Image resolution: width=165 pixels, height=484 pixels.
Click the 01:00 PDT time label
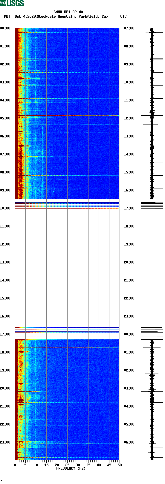[x=5, y=46]
